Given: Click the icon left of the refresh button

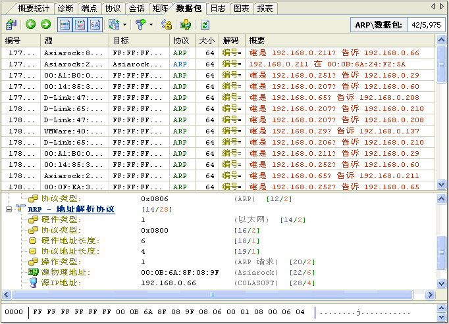Looking at the screenshot, I should pos(186,25).
